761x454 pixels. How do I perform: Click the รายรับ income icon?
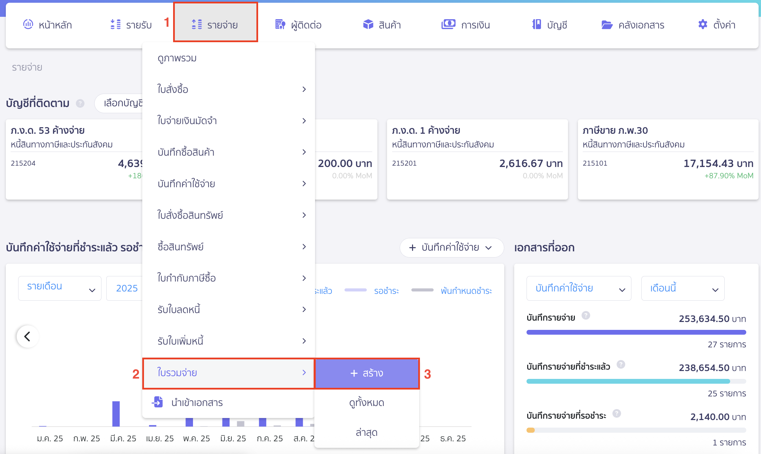116,24
